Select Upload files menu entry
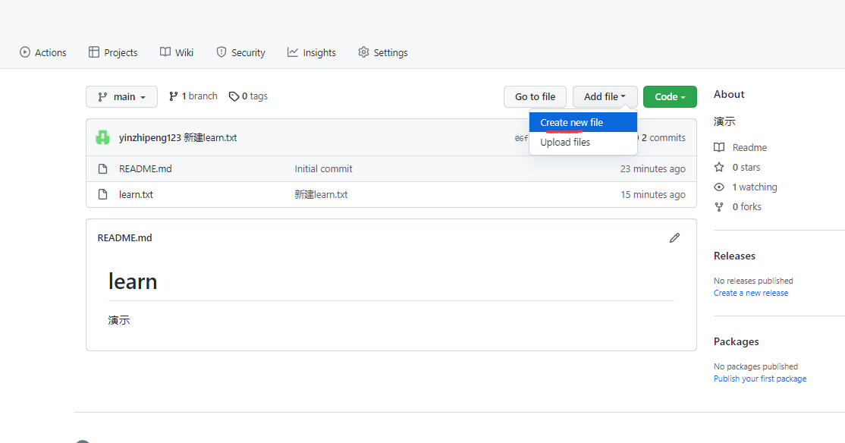 583,143
